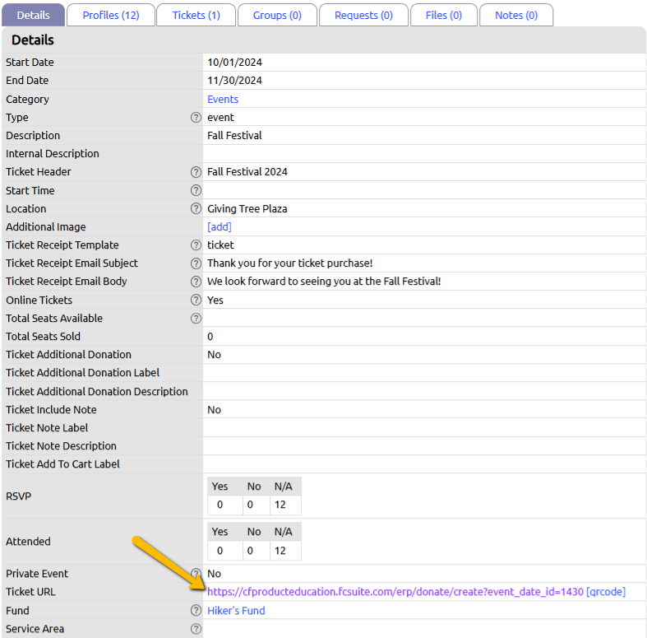
Task: Open help for Online Tickets
Action: point(196,300)
